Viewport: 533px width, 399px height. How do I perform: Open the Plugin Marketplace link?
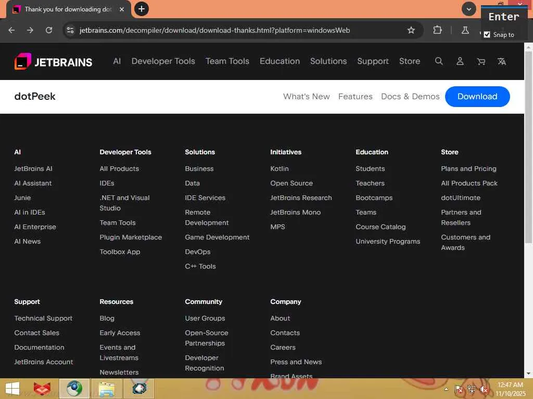point(131,237)
